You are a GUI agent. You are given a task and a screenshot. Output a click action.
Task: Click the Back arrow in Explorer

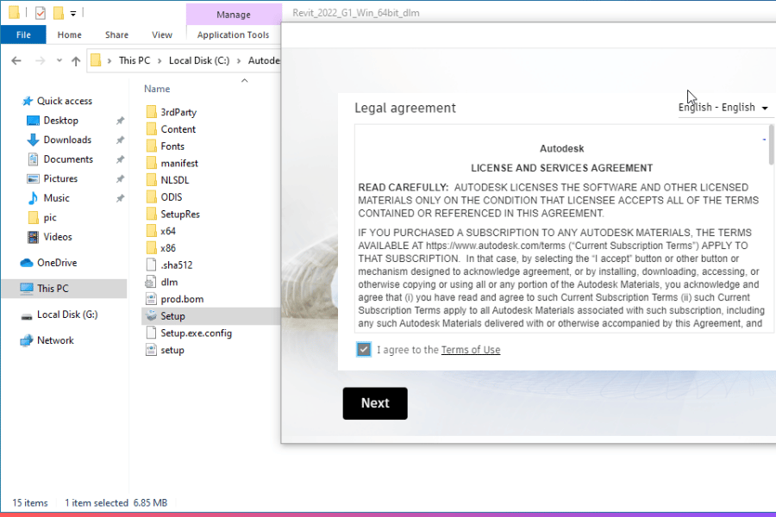coord(16,60)
